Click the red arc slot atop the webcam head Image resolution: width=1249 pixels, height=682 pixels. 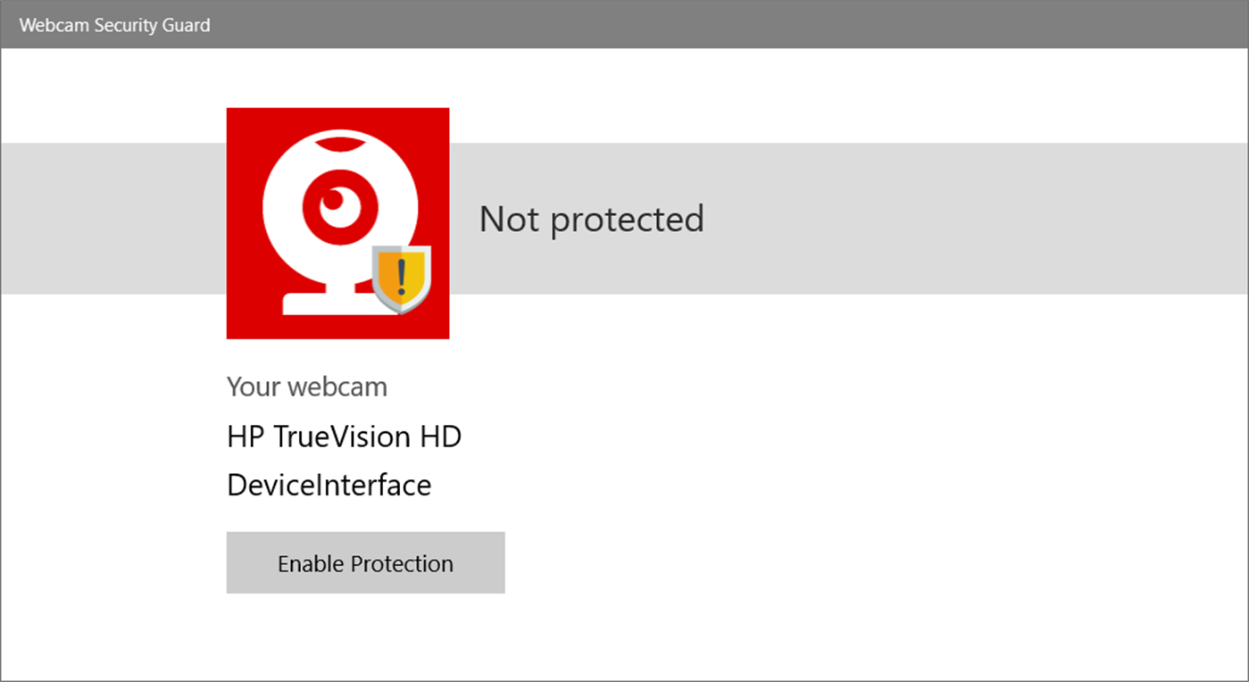click(x=338, y=143)
